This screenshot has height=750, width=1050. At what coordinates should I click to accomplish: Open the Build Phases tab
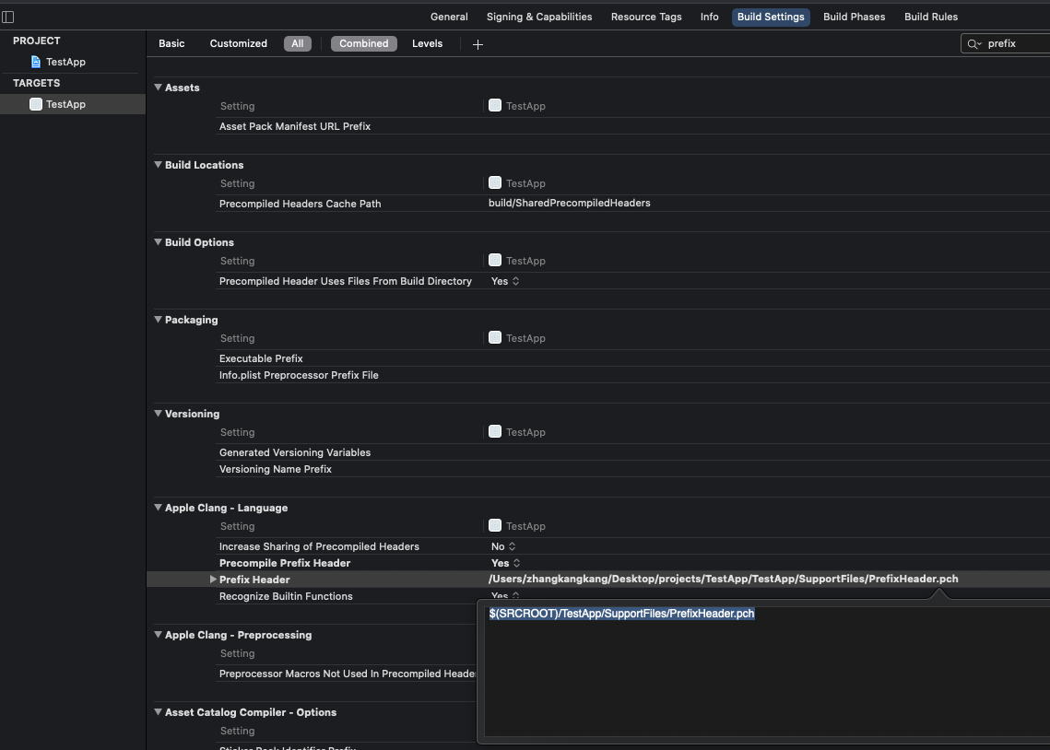tap(854, 17)
